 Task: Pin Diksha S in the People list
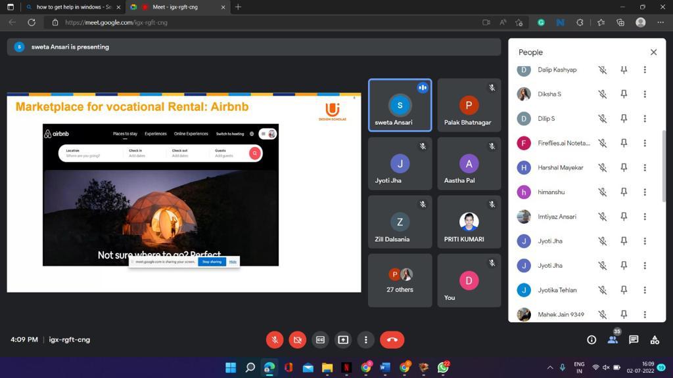click(624, 94)
